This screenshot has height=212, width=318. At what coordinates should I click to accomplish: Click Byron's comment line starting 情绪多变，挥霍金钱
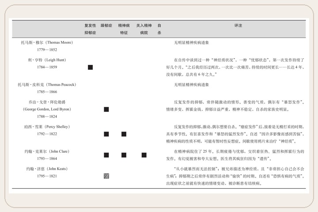click(227, 110)
